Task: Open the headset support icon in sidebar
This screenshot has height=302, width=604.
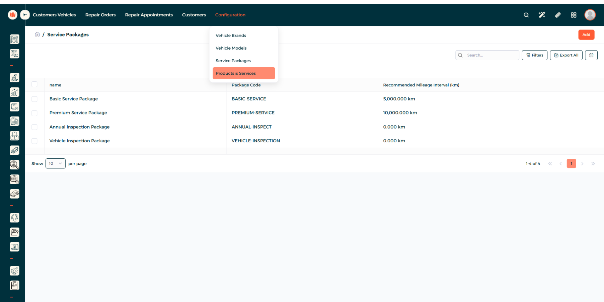Action: [14, 218]
